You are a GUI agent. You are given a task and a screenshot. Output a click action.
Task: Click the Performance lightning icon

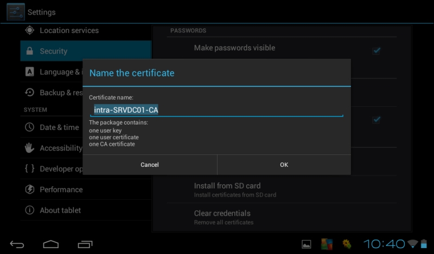(x=30, y=190)
